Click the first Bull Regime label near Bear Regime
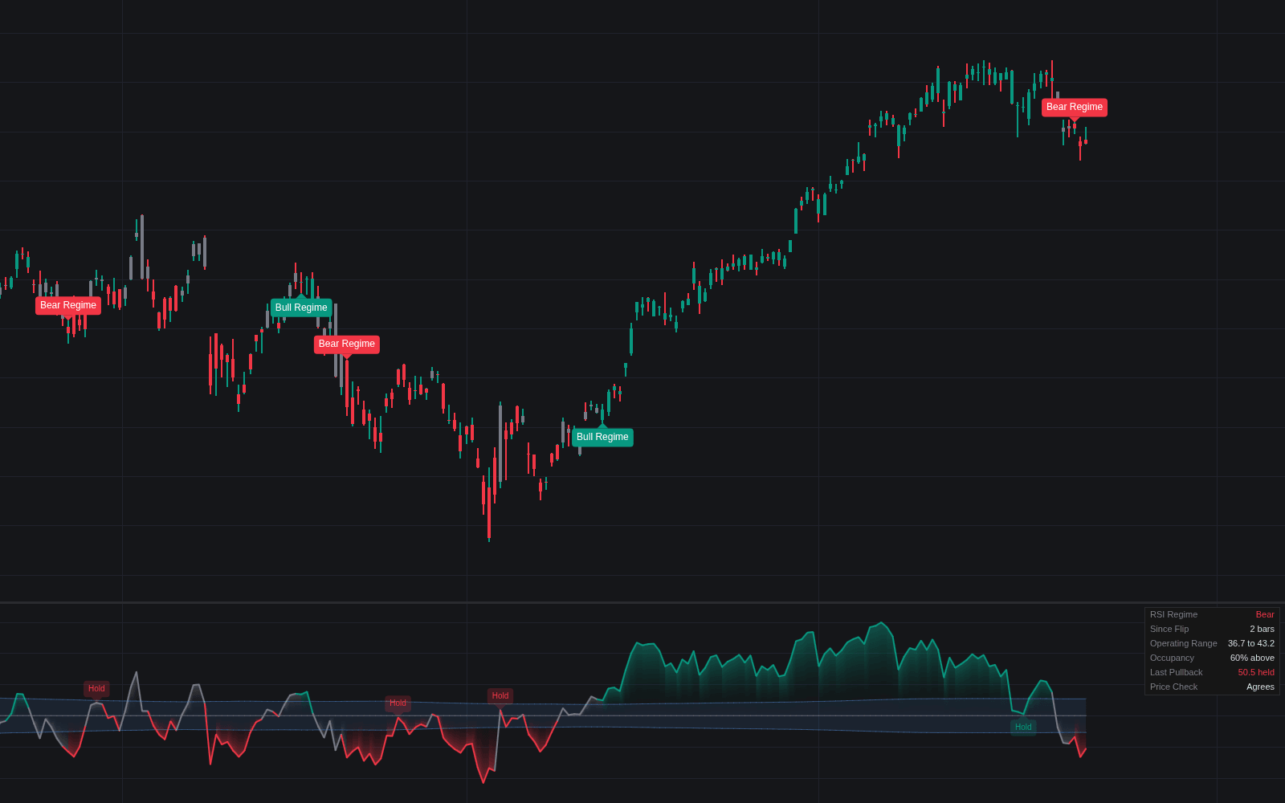The height and width of the screenshot is (803, 1285). click(x=301, y=308)
